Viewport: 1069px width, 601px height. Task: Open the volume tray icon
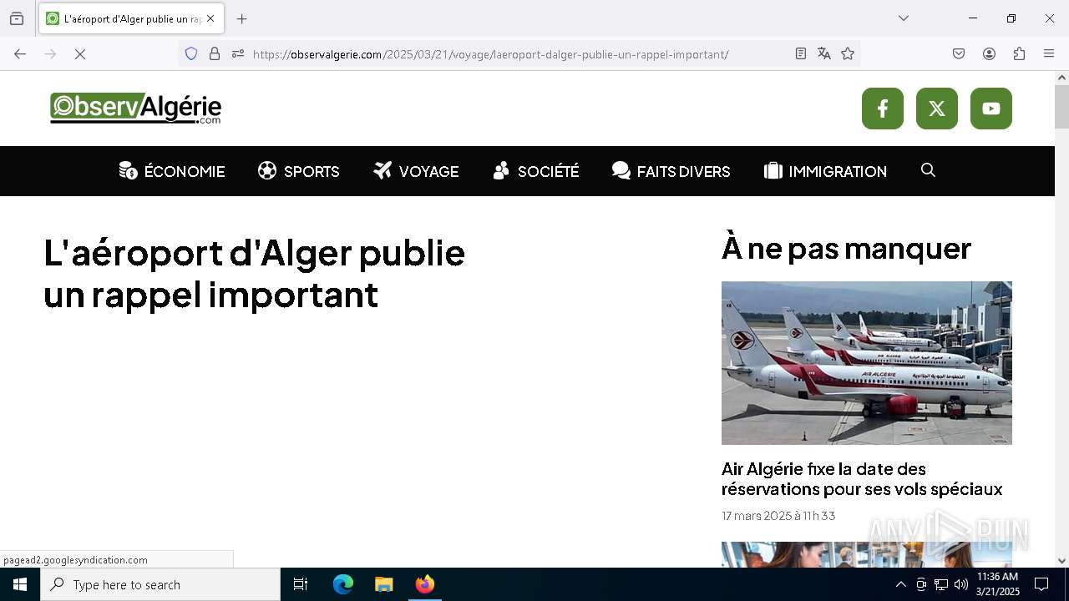click(x=961, y=584)
